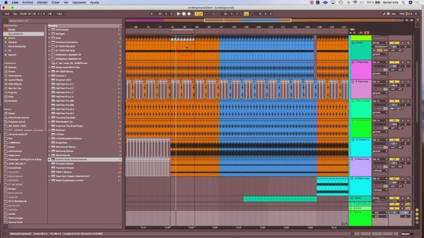Select the Samples category
Image resolution: width=424 pixels, height=238 pixels.
click(13, 101)
